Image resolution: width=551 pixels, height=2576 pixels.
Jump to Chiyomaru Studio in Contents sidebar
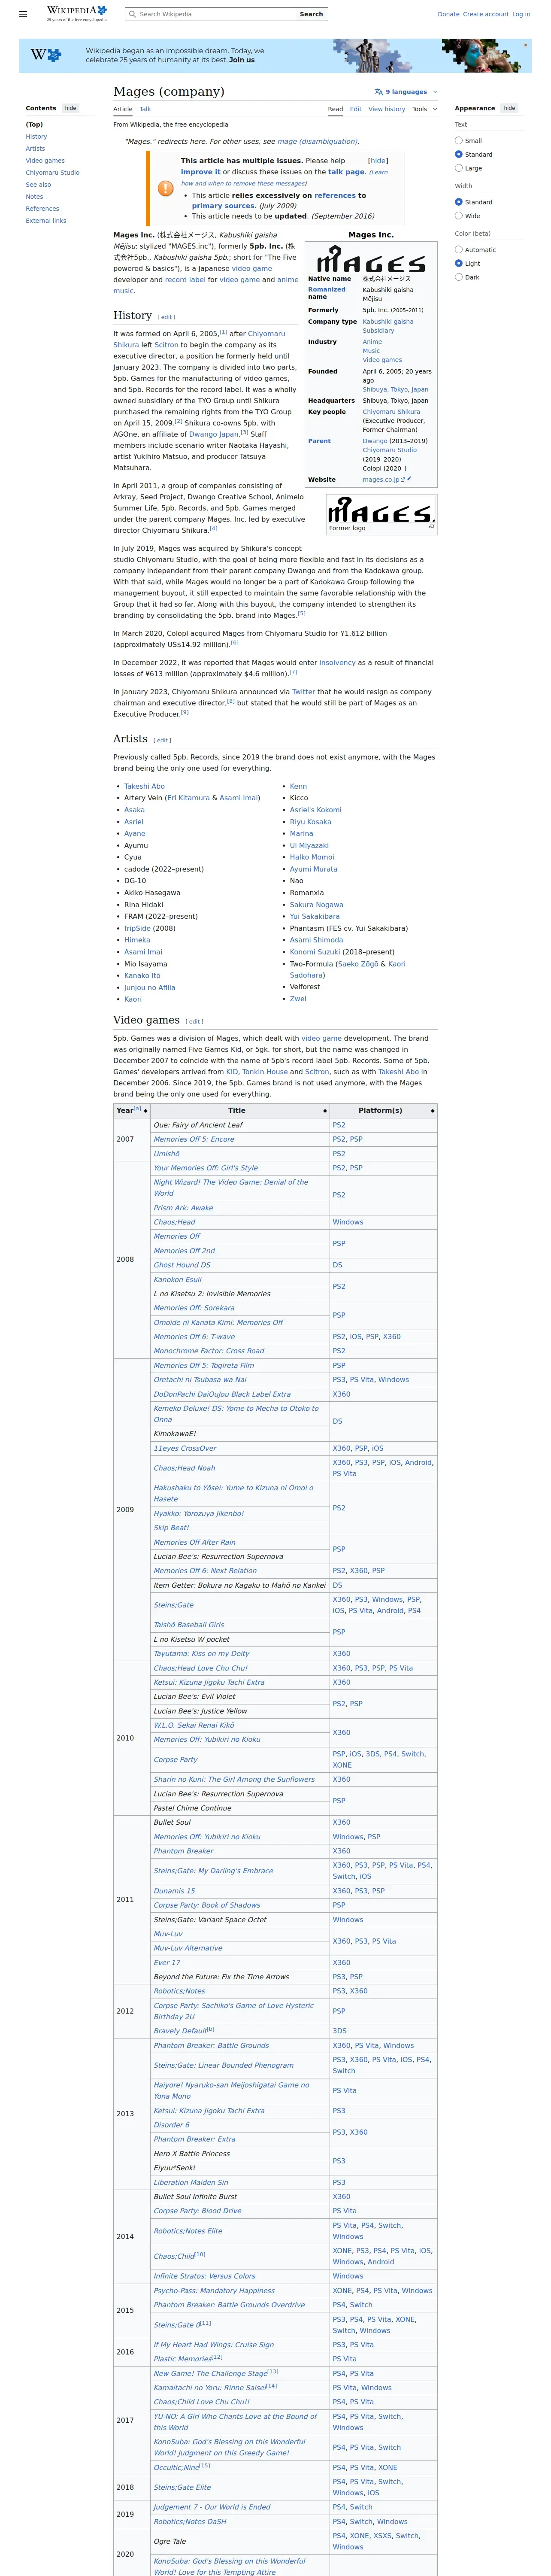(x=53, y=172)
